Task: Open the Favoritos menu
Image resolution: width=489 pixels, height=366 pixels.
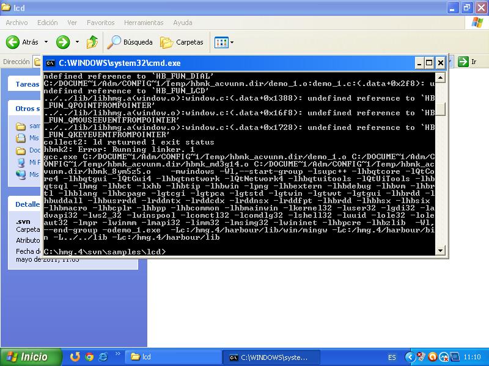Action: pyautogui.click(x=100, y=23)
